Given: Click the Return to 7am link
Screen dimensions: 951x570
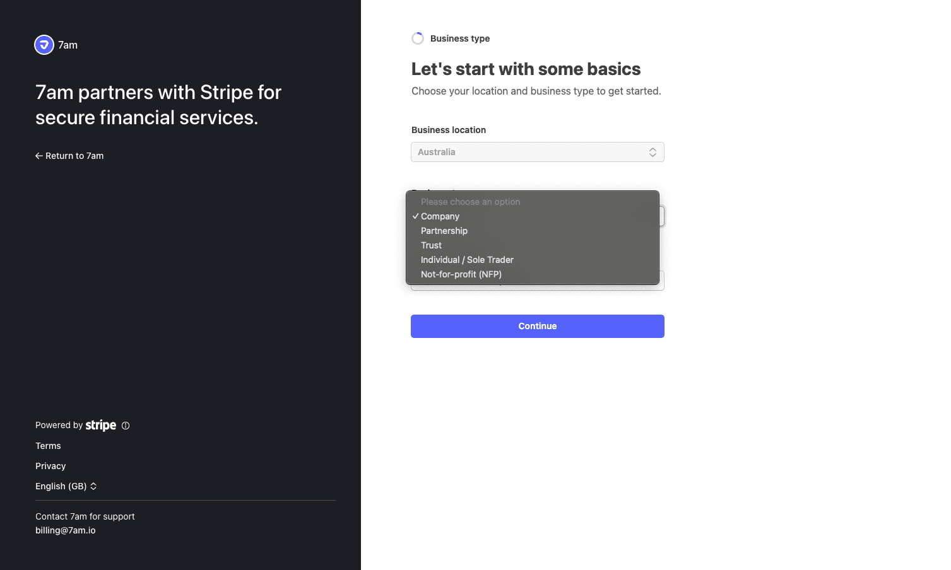Looking at the screenshot, I should [74, 156].
